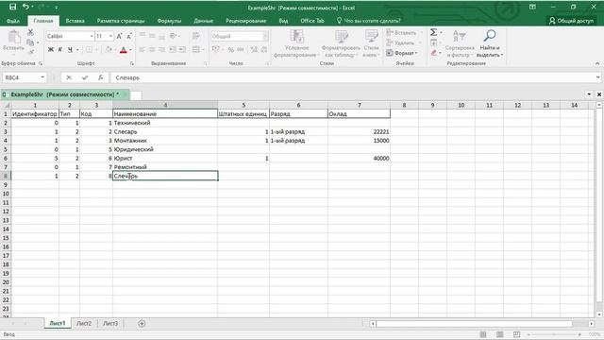
Task: Toggle Bold (Ж) formatting
Action: [50, 49]
